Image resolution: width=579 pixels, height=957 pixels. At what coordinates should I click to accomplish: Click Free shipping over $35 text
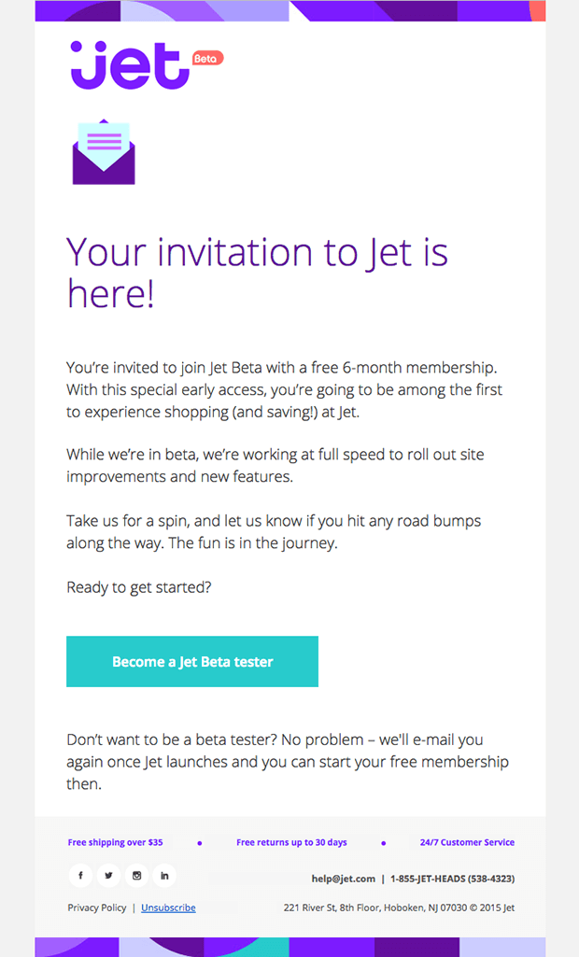115,842
